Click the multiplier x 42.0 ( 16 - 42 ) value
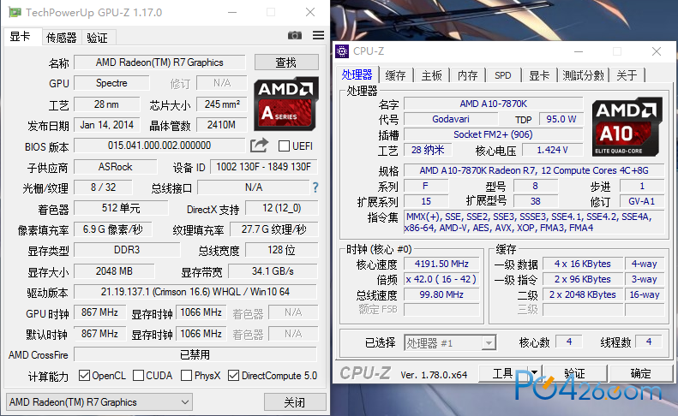 pos(441,279)
